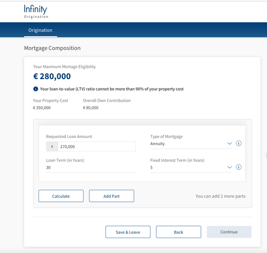Image resolution: width=267 pixels, height=253 pixels.
Task: Click Save & Leave
Action: coord(128,232)
